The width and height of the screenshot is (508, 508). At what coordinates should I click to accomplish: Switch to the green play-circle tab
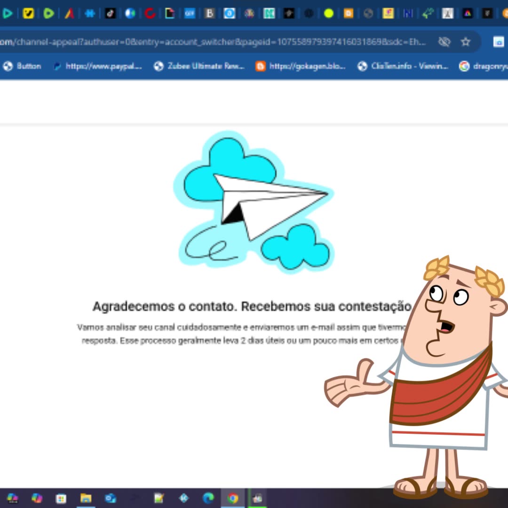coord(48,13)
